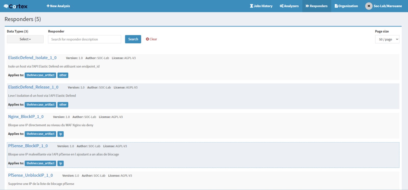
Task: Click the Cortex brain logo
Action: [x=16, y=6]
